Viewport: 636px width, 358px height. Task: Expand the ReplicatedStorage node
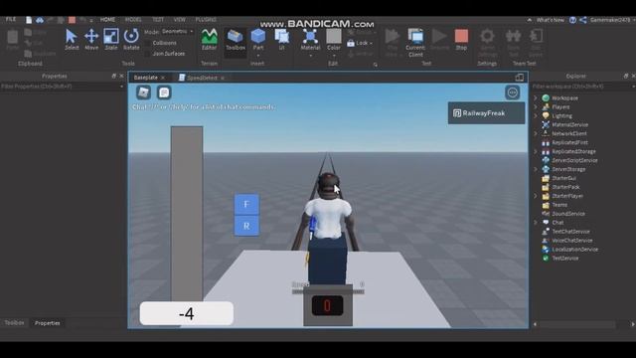pyautogui.click(x=536, y=151)
